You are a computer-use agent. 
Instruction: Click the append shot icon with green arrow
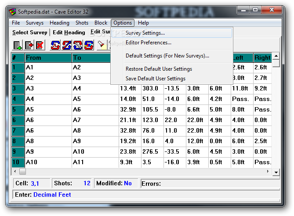tap(18, 45)
